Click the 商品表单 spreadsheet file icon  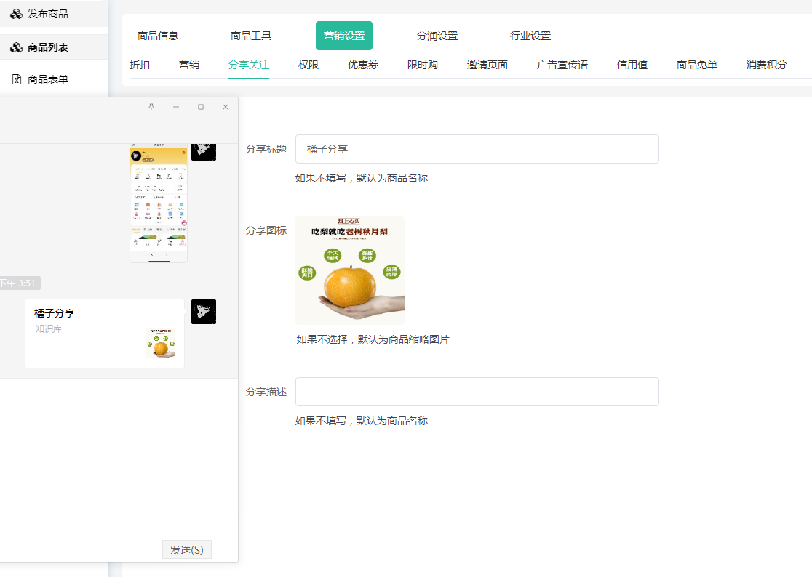[x=17, y=79]
